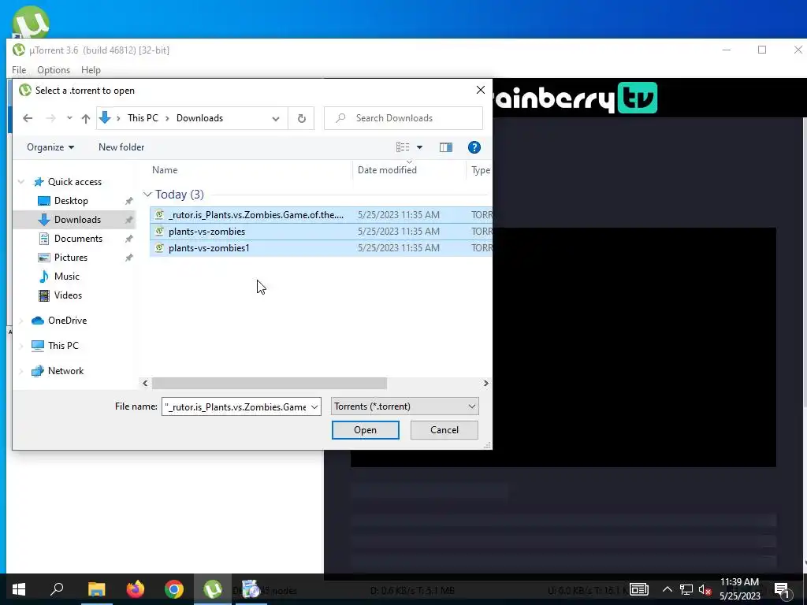807x605 pixels.
Task: Select Desktop in Quick access
Action: 71,201
